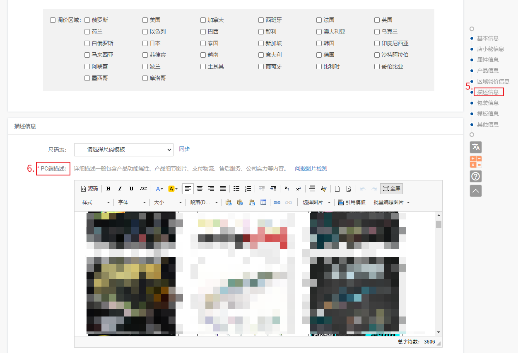Create a new blank document in the editor
Image resolution: width=518 pixels, height=353 pixels.
coord(337,189)
